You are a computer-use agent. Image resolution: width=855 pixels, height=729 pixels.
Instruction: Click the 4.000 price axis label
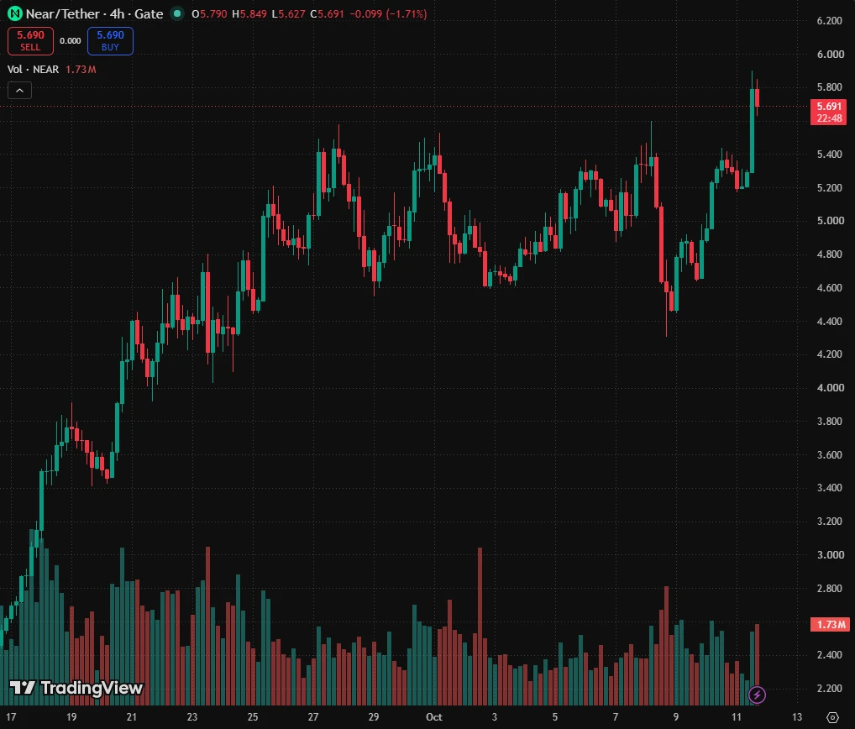coord(830,388)
